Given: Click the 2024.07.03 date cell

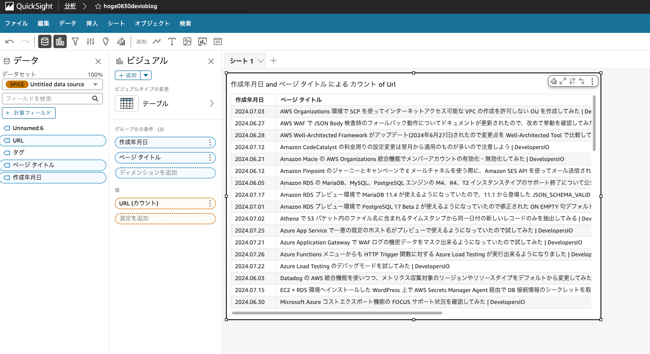Looking at the screenshot, I should pyautogui.click(x=254, y=111).
